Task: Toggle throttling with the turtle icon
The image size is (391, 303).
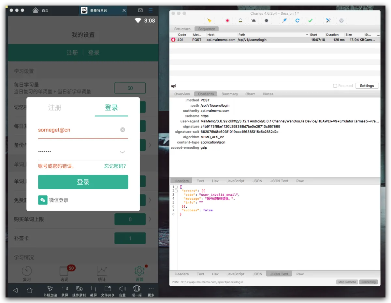Action: [253, 21]
